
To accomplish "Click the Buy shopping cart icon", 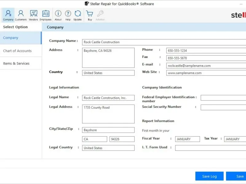I will coord(90,15).
